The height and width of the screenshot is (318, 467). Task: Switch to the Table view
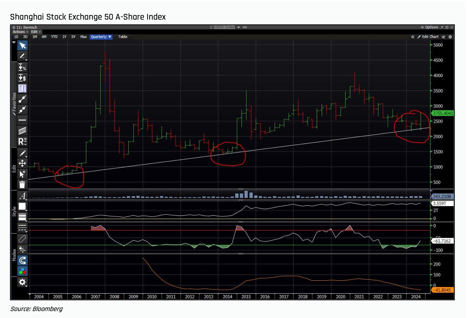click(x=123, y=37)
